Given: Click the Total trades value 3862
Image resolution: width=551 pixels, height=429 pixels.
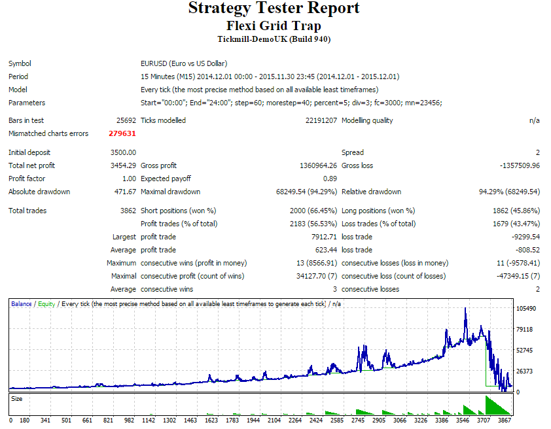Looking at the screenshot, I should point(128,211).
